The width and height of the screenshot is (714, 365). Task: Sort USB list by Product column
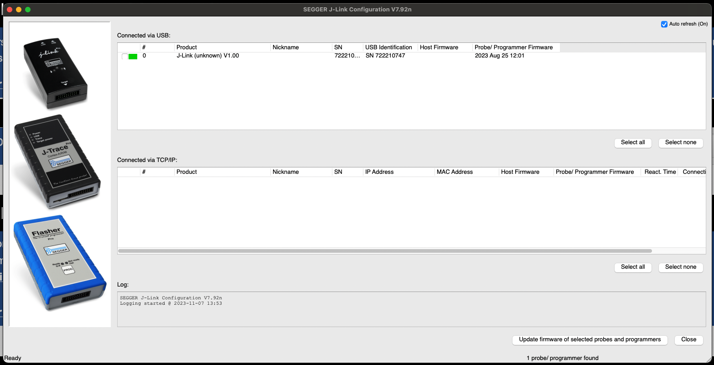click(222, 47)
